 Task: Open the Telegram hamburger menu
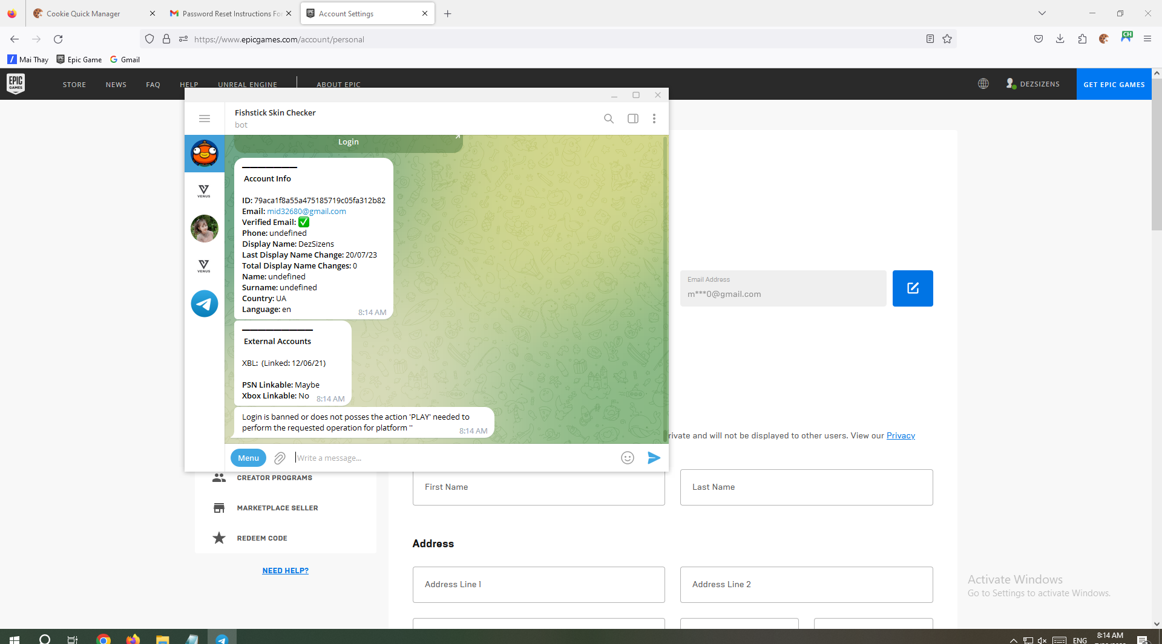[x=205, y=119]
